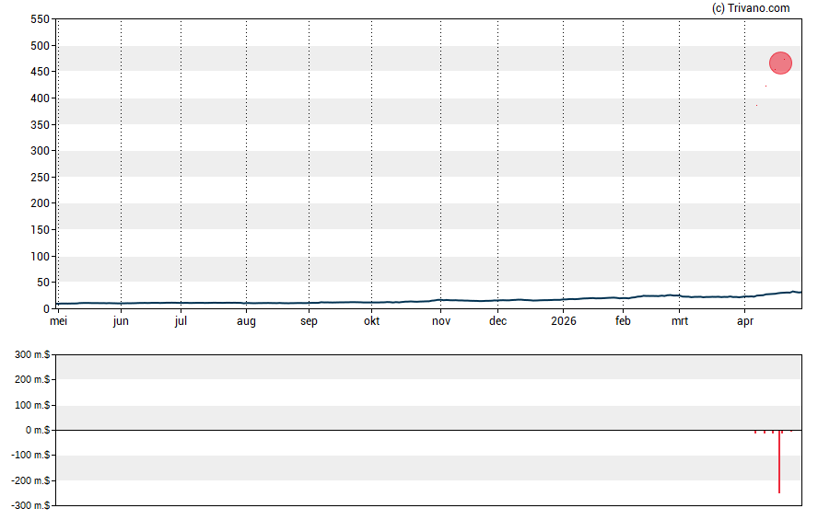Viewport: 818px width, 520px height.
Task: Click the red circle marker on chart
Action: pos(780,63)
